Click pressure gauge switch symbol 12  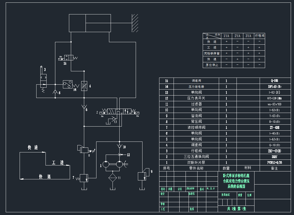(120, 155)
